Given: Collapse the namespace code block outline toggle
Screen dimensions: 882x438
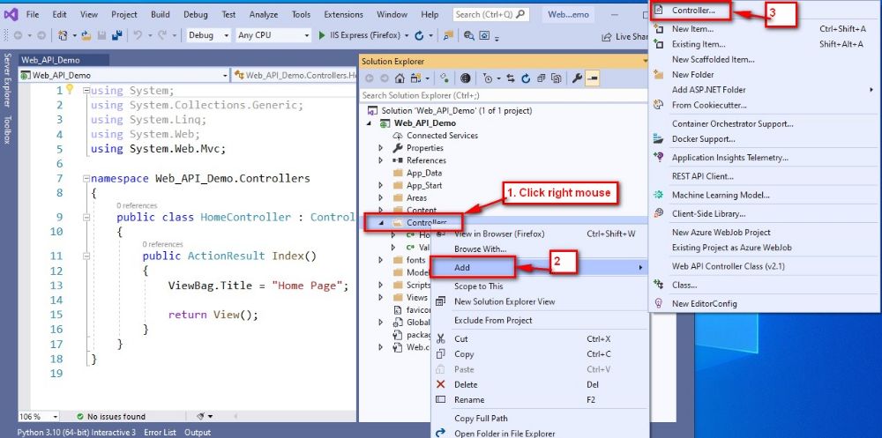Looking at the screenshot, I should 86,178.
